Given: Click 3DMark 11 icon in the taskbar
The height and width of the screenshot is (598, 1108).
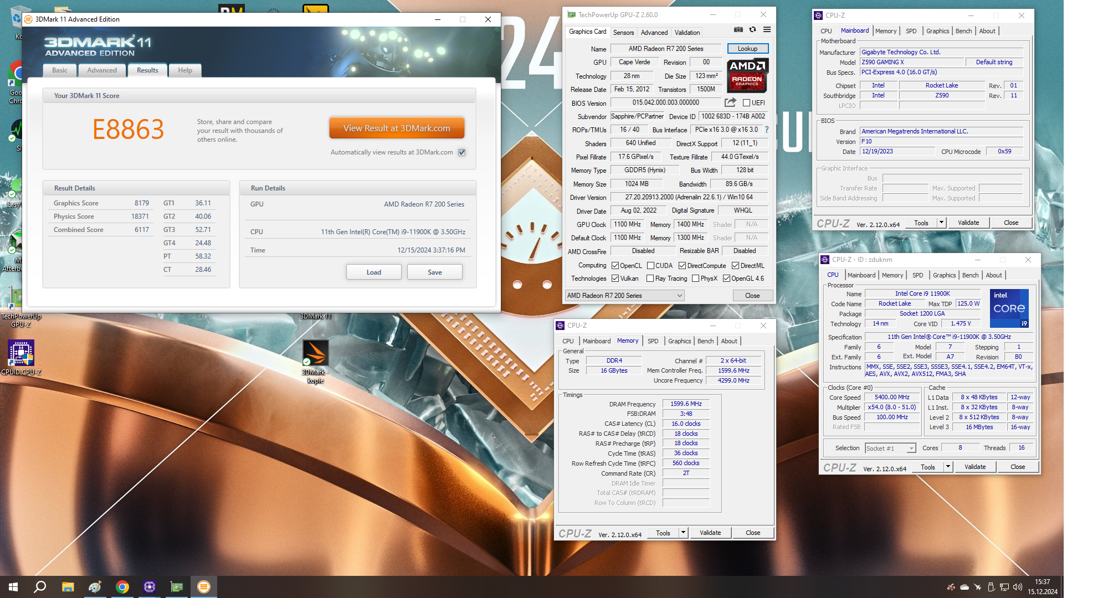Looking at the screenshot, I should 204,587.
